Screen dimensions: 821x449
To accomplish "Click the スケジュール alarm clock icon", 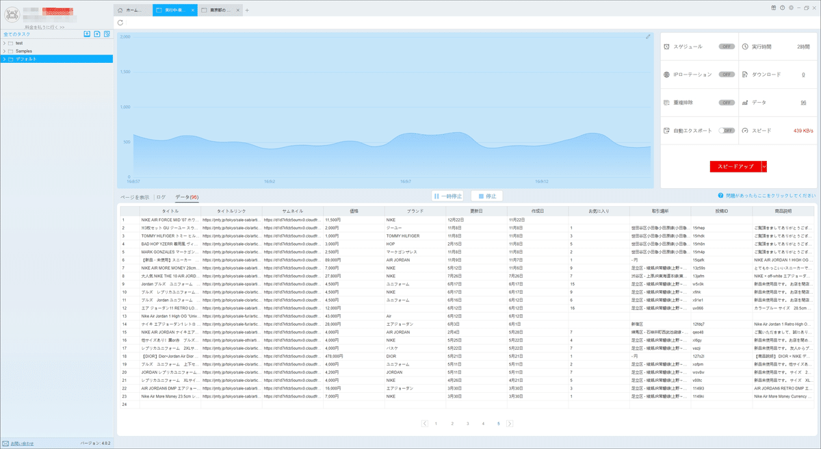I will point(667,47).
